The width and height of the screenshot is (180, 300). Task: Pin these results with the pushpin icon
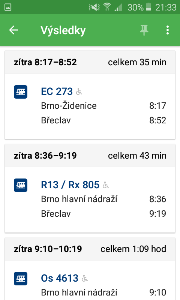click(x=144, y=30)
